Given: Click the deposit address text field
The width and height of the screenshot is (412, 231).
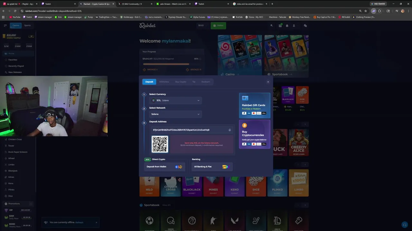Looking at the screenshot, I should (x=192, y=130).
